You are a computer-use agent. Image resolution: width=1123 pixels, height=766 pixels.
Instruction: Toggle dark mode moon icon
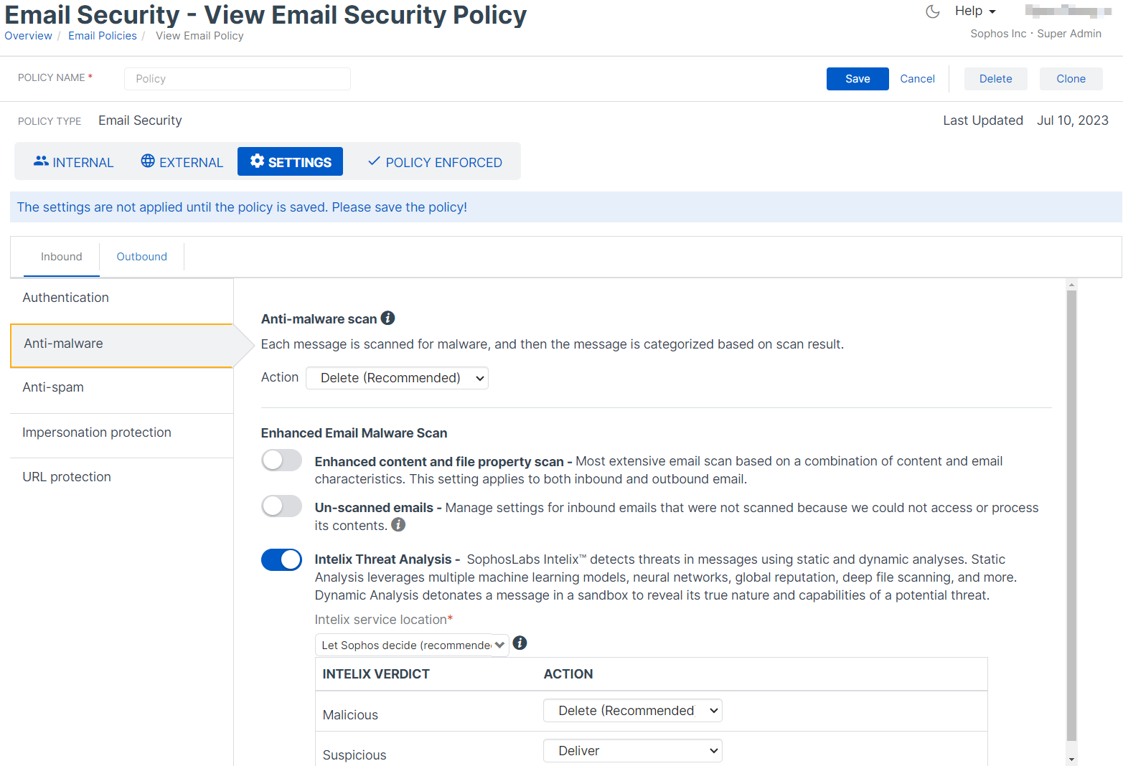coord(932,11)
